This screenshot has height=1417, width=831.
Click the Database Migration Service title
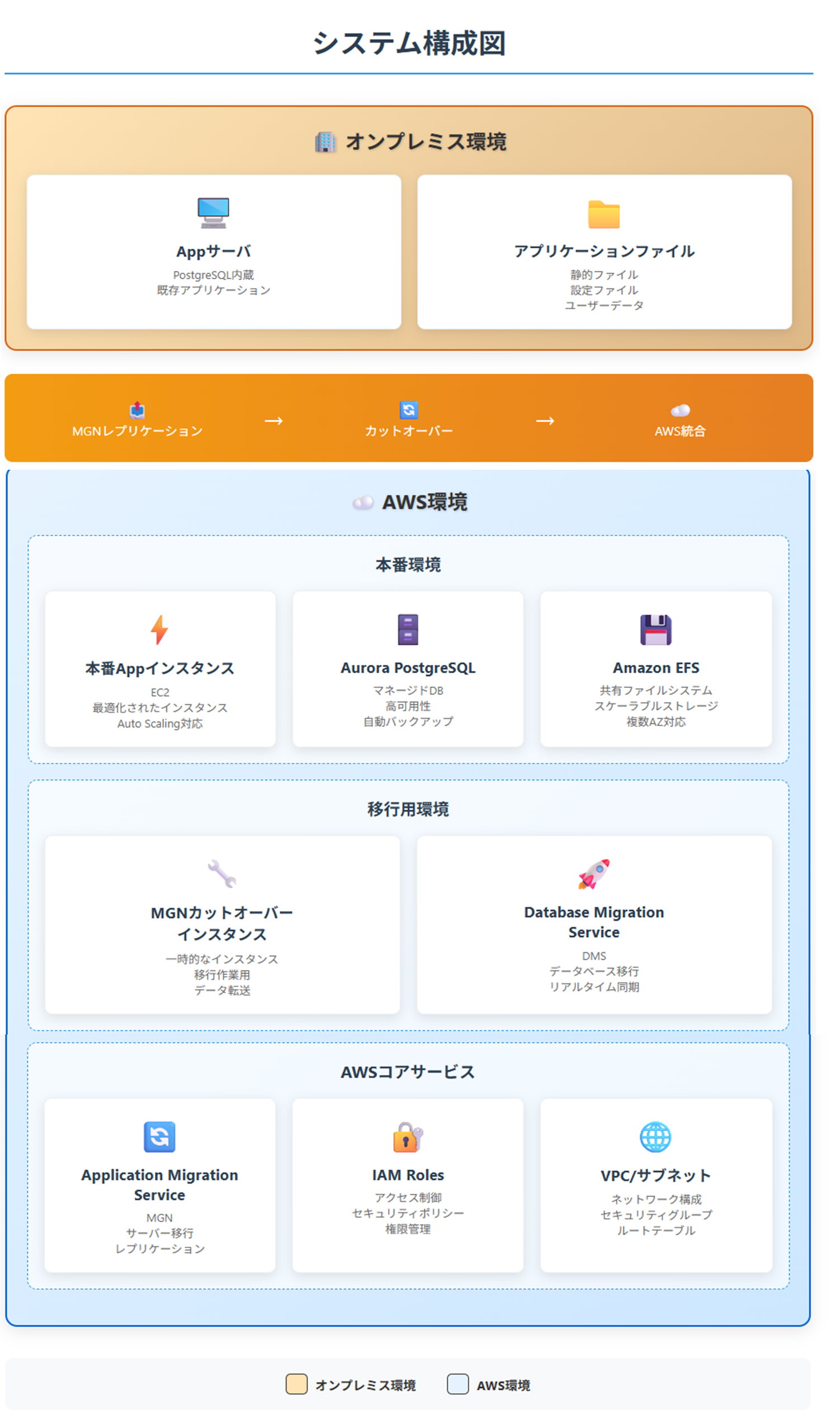(595, 923)
